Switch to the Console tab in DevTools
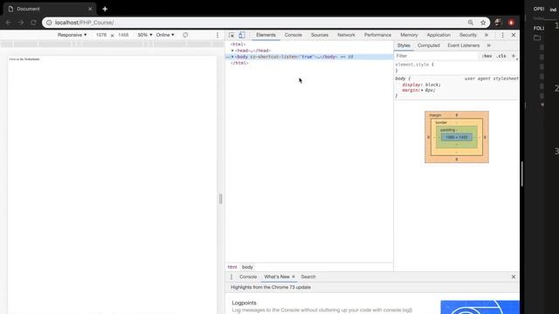This screenshot has width=559, height=314. (293, 35)
